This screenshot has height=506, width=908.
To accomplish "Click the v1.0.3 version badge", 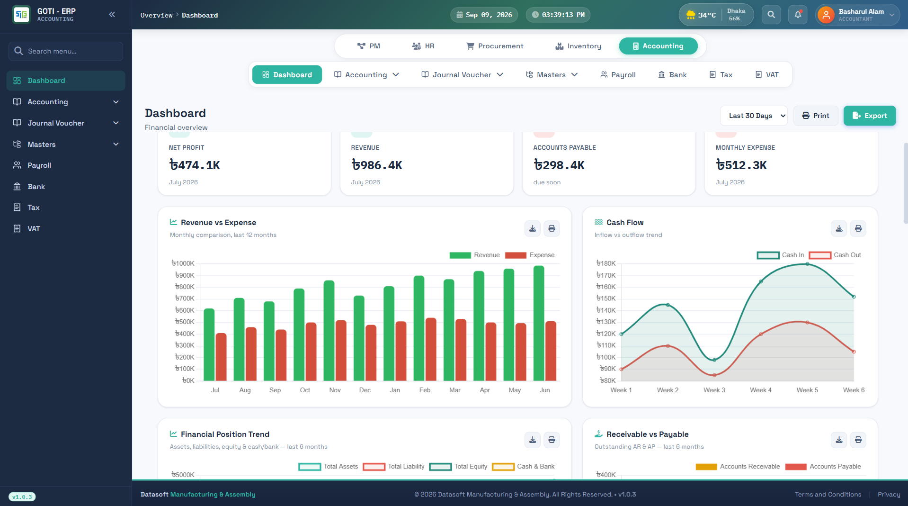I will click(22, 497).
